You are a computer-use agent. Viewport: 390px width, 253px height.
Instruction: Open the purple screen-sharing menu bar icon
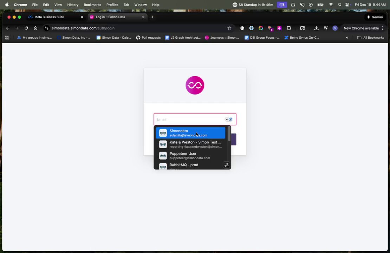(x=282, y=5)
